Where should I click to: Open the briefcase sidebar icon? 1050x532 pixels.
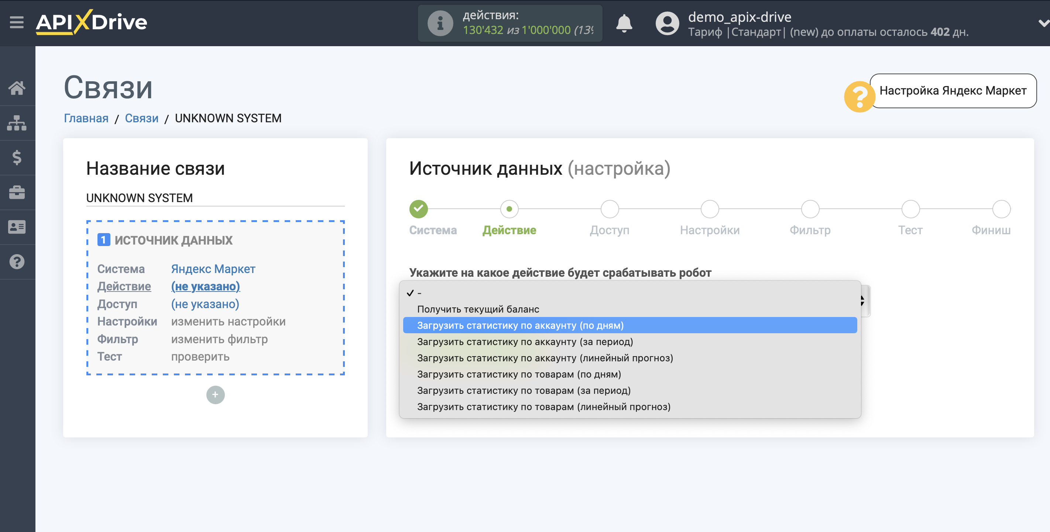[x=17, y=192]
